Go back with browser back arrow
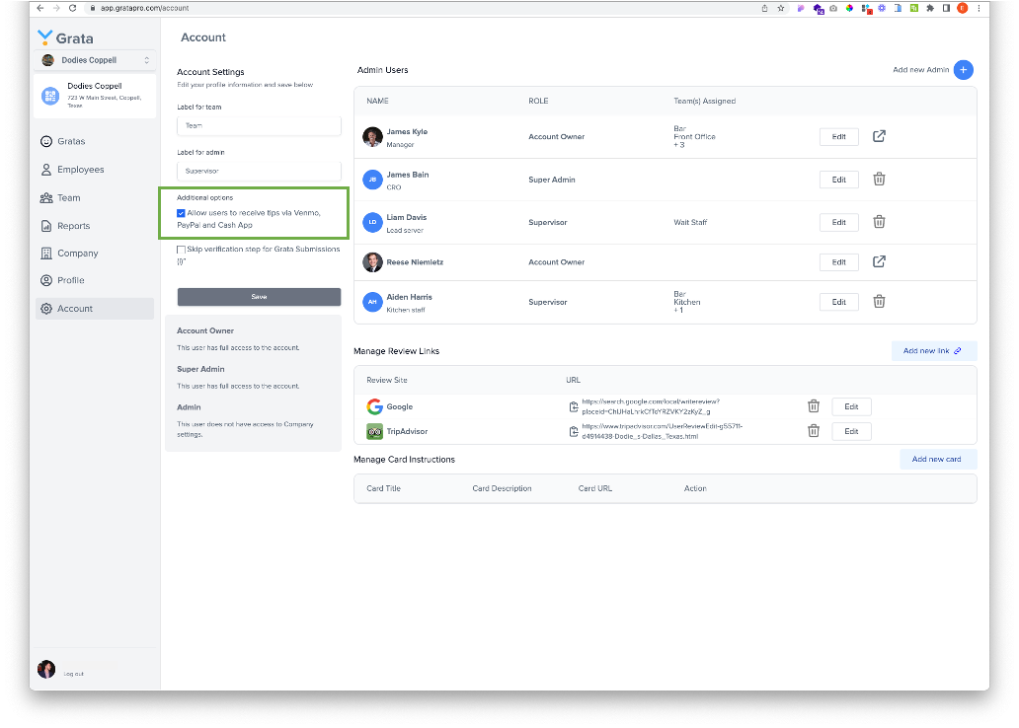The width and height of the screenshot is (1019, 728). [x=40, y=9]
